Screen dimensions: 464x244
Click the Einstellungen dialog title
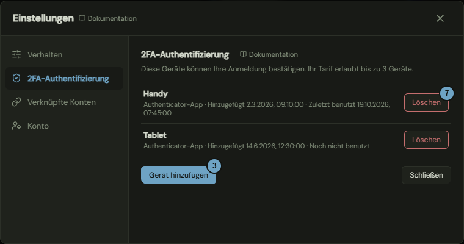tap(43, 18)
